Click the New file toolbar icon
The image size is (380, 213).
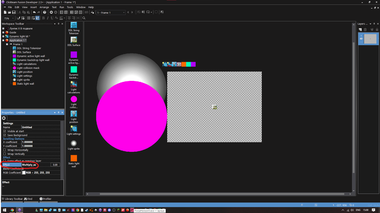[x=5, y=12]
